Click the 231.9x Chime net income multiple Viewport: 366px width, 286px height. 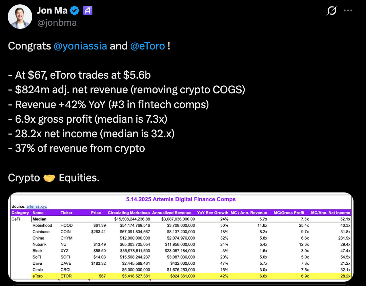point(344,238)
